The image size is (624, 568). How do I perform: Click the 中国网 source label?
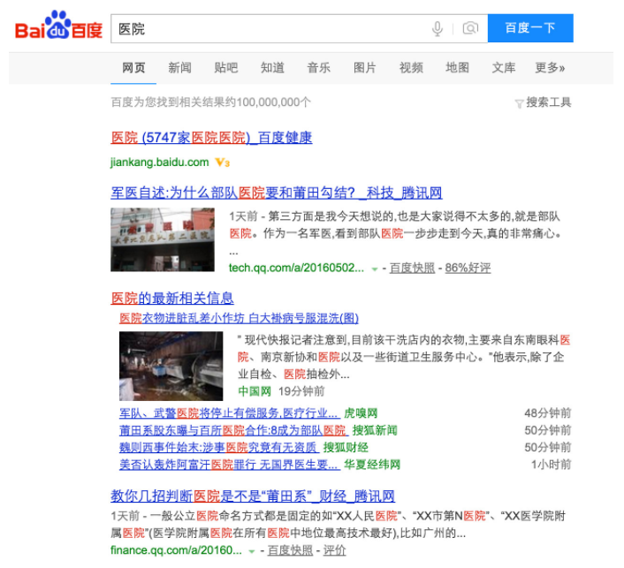(x=255, y=391)
